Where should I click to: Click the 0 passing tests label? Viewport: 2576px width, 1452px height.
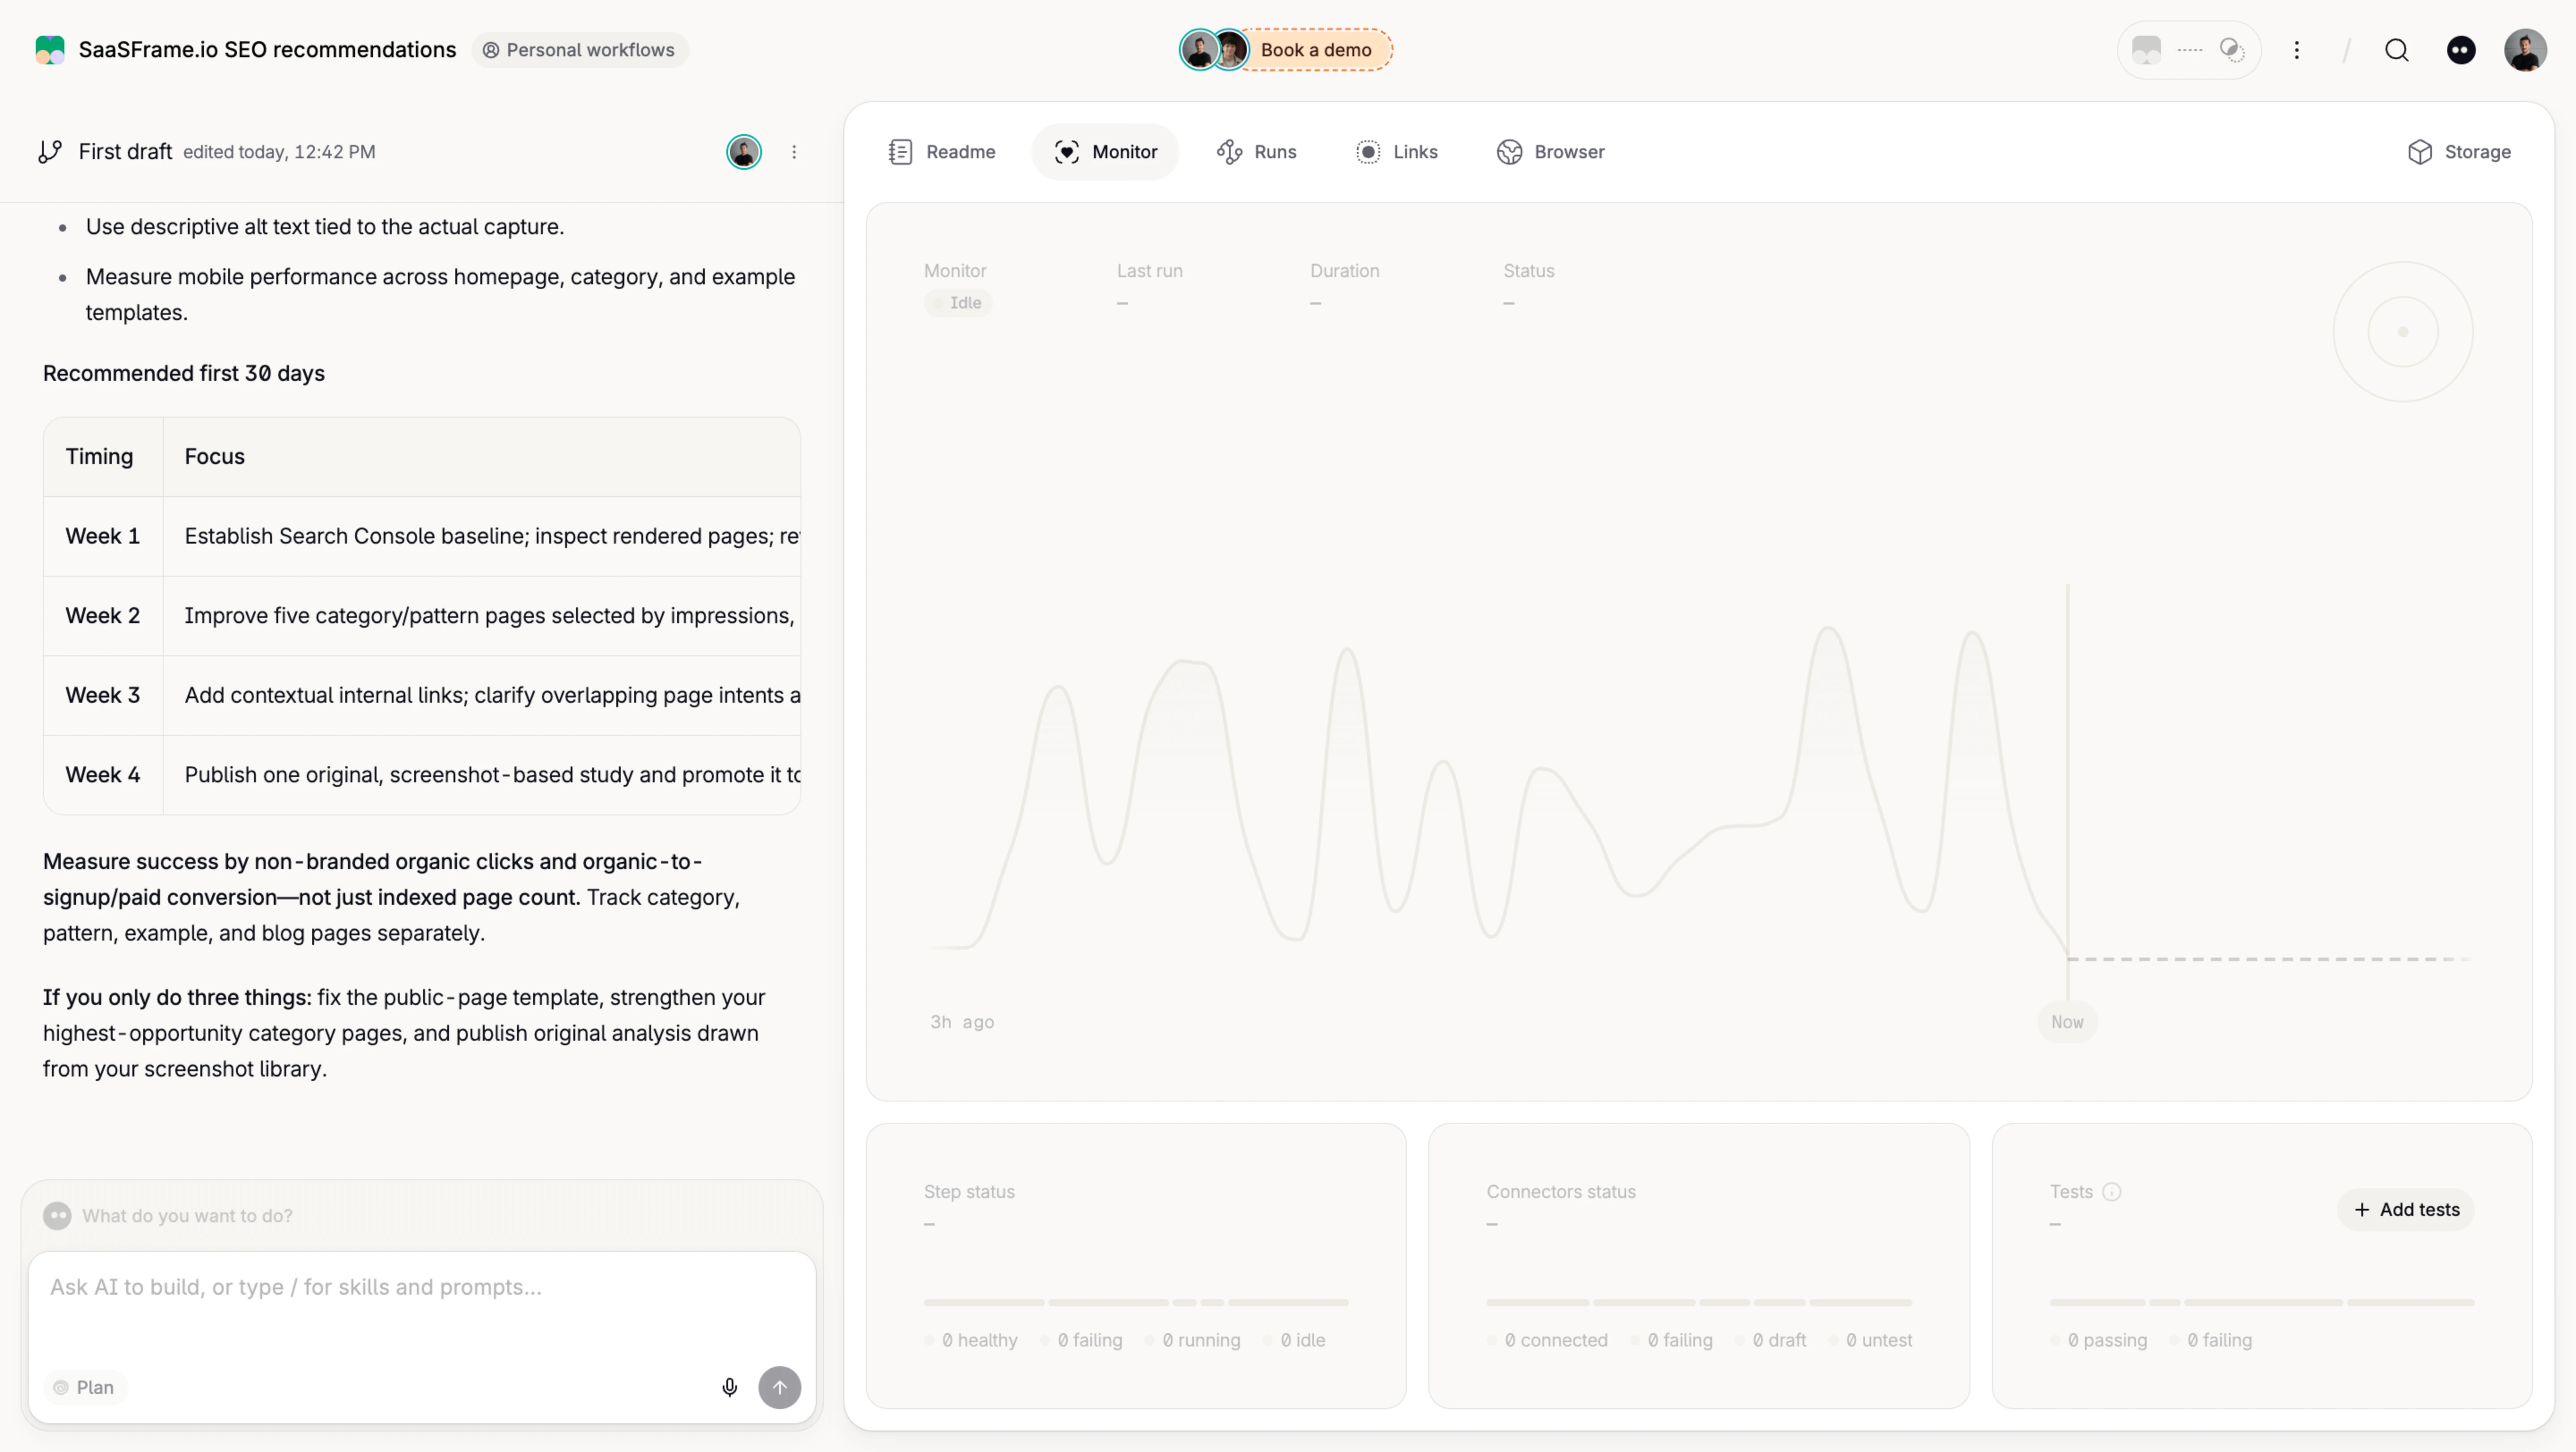click(2098, 1340)
